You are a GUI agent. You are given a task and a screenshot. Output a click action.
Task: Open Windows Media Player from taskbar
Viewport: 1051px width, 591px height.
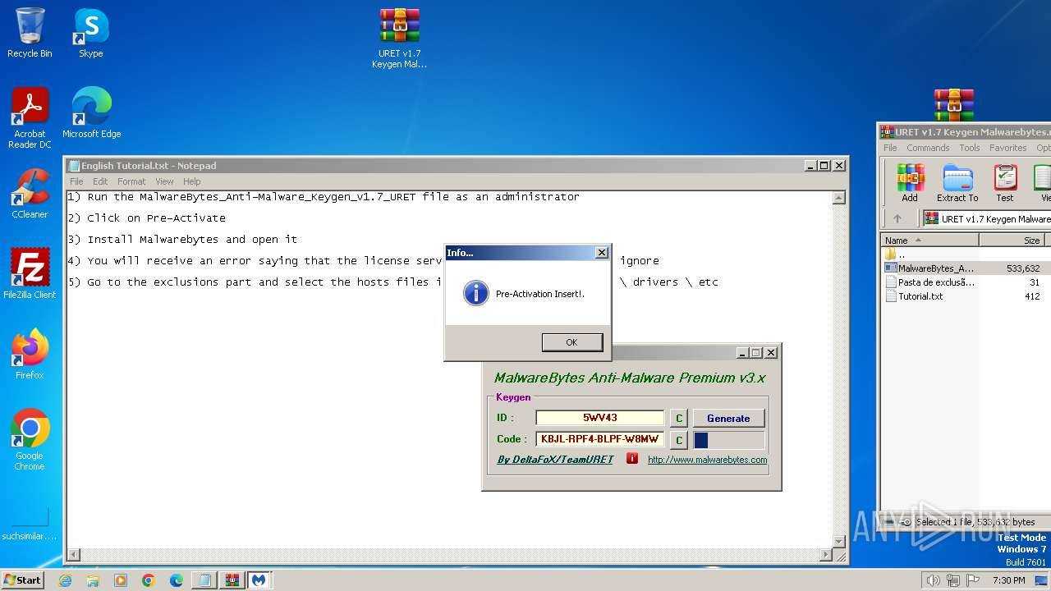[121, 580]
